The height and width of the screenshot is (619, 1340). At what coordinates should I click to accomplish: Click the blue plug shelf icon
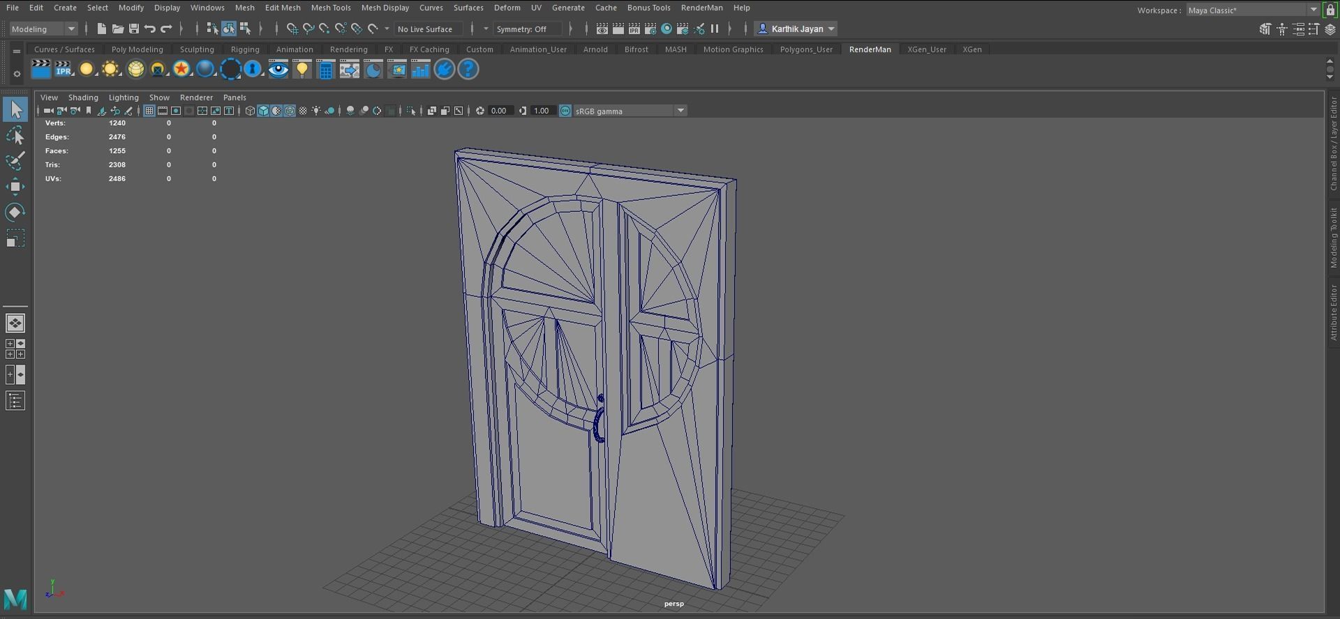(x=444, y=69)
